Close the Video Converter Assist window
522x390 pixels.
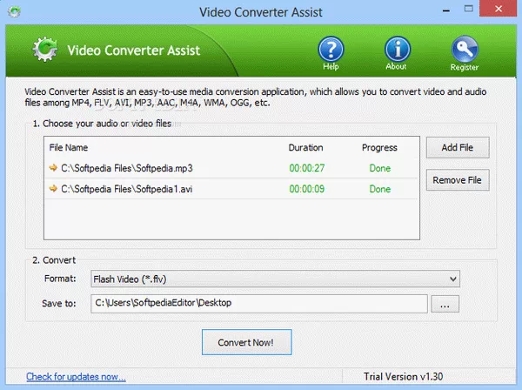click(x=498, y=9)
